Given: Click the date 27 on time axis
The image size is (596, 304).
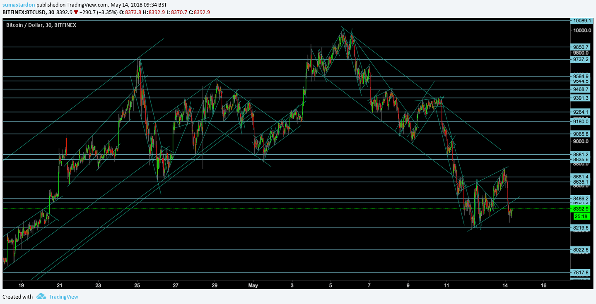Looking at the screenshot, I should [x=176, y=285].
